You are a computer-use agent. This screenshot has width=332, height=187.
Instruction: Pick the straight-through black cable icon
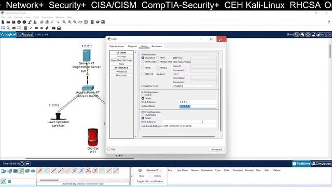tap(54, 171)
